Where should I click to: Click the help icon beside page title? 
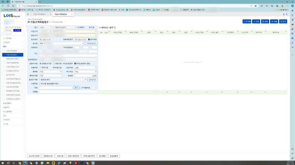[x=50, y=22]
